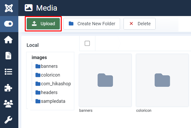Open the coloricon folder in tree
191x128 pixels.
48,75
